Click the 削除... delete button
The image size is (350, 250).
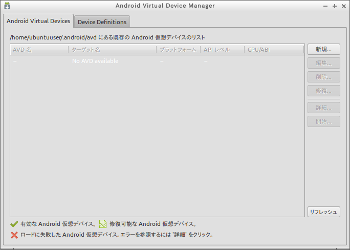[x=324, y=77]
